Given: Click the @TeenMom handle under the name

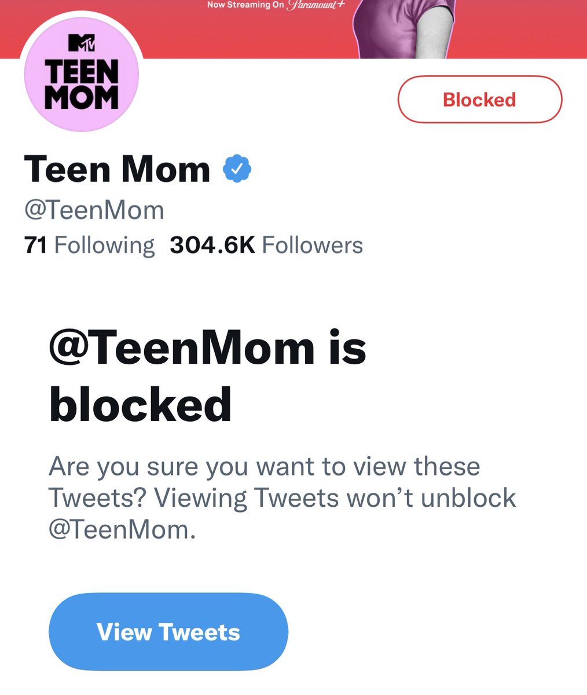Looking at the screenshot, I should click(94, 210).
